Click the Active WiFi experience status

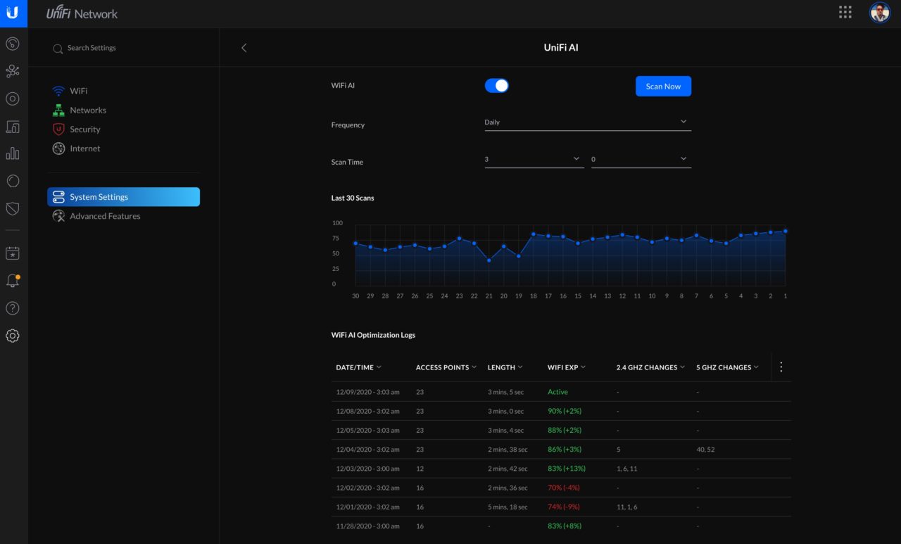pyautogui.click(x=557, y=392)
